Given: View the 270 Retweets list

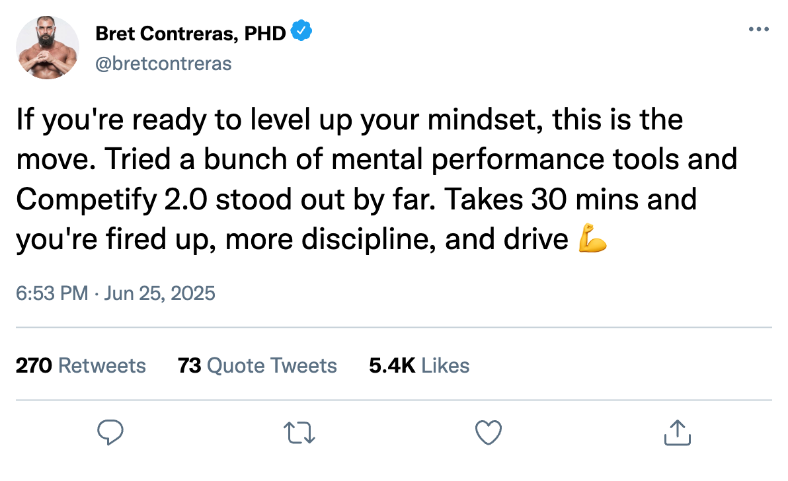Looking at the screenshot, I should [x=81, y=365].
